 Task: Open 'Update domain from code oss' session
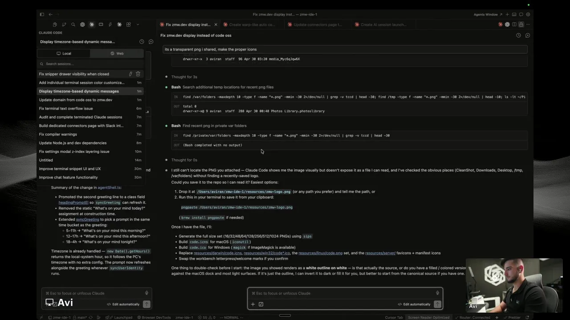tap(90, 100)
